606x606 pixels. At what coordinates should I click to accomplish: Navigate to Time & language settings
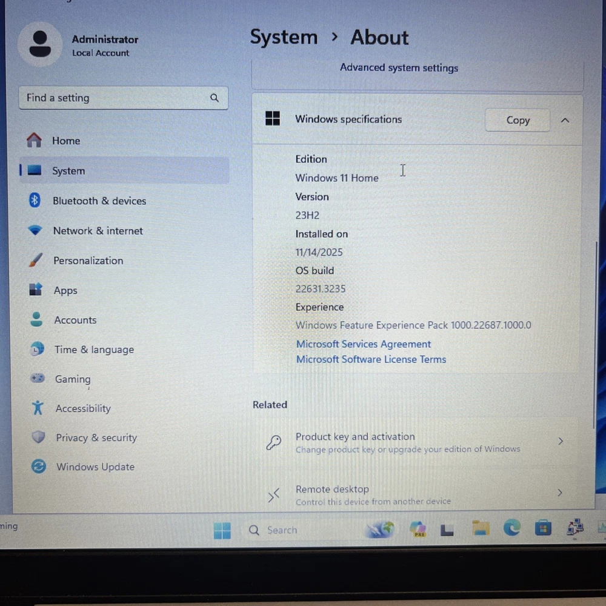94,350
